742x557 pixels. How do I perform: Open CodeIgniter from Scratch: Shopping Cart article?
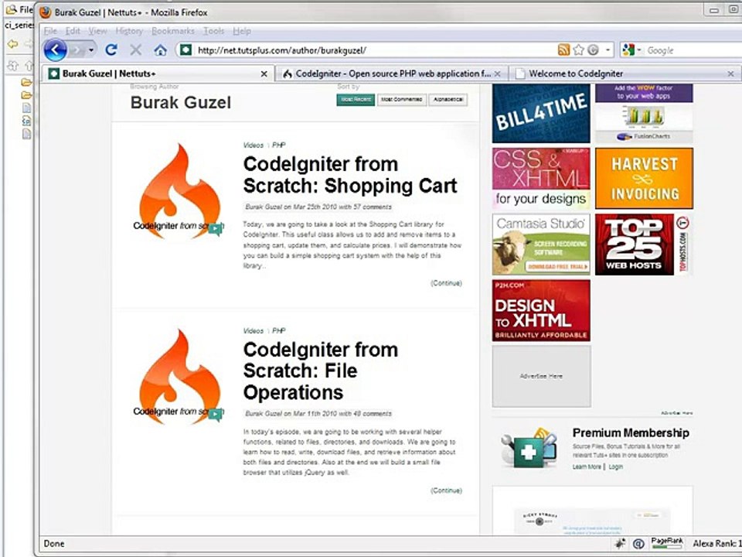(x=349, y=175)
